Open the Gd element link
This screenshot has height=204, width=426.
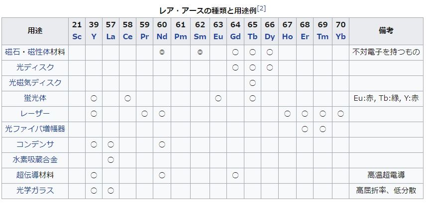point(235,37)
